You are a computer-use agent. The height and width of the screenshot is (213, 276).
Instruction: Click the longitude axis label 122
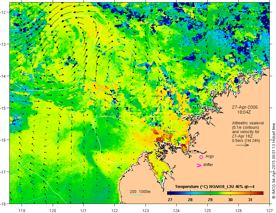point(114,210)
